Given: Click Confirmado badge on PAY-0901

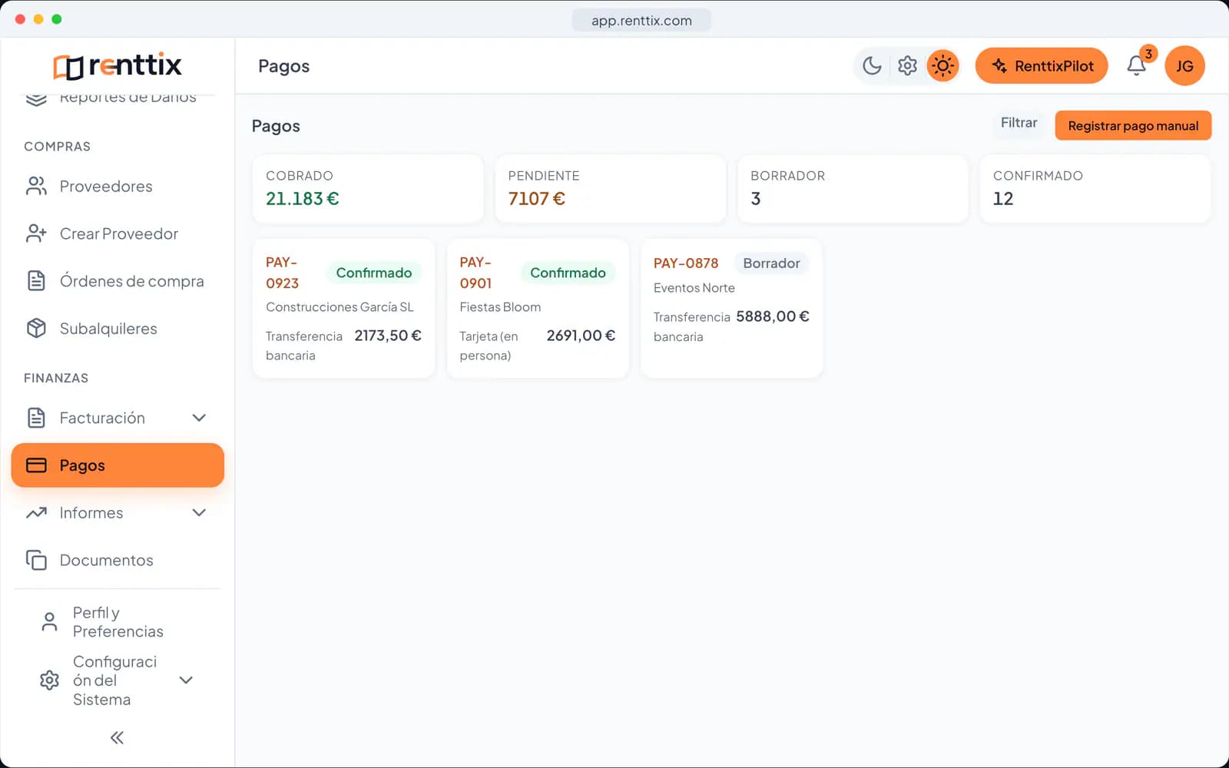Looking at the screenshot, I should point(568,273).
